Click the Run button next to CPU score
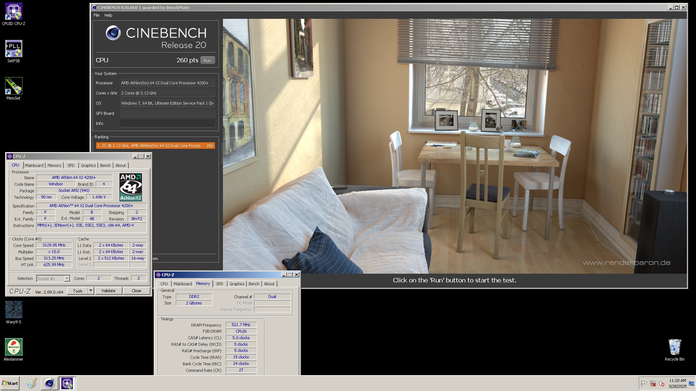The height and width of the screenshot is (391, 696). coord(207,60)
